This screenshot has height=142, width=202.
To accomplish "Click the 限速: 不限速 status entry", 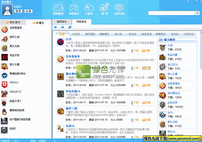I will (38, 141).
